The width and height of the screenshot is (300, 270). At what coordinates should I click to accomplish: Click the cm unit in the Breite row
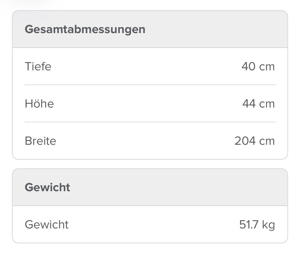(x=267, y=141)
